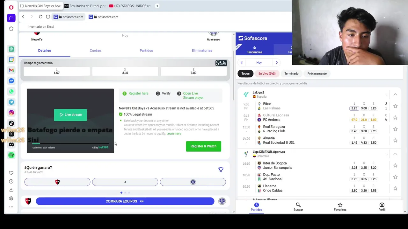Open Gmail from the sidebar
Image resolution: width=408 pixels, height=229 pixels.
11,70
